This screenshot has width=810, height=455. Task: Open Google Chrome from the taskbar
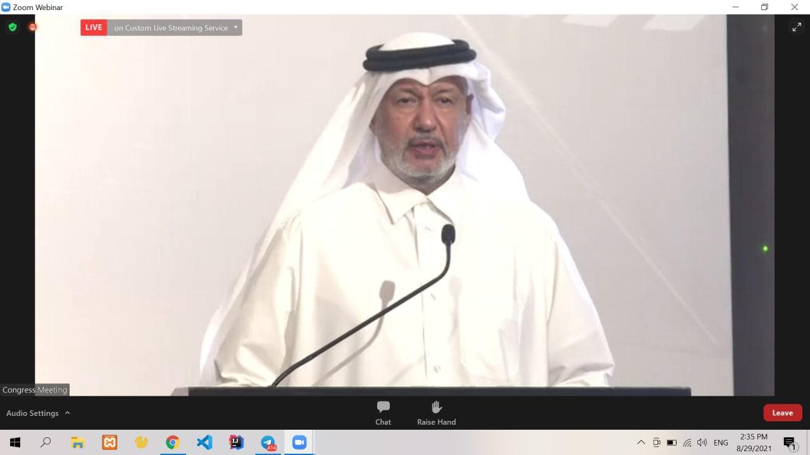click(x=173, y=442)
